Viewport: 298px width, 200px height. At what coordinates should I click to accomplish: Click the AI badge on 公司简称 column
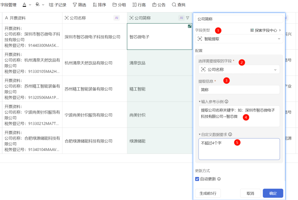click(181, 18)
